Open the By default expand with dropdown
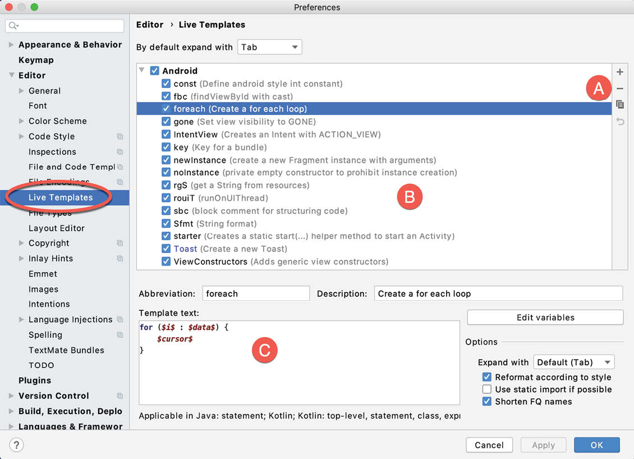The width and height of the screenshot is (634, 459). tap(270, 47)
